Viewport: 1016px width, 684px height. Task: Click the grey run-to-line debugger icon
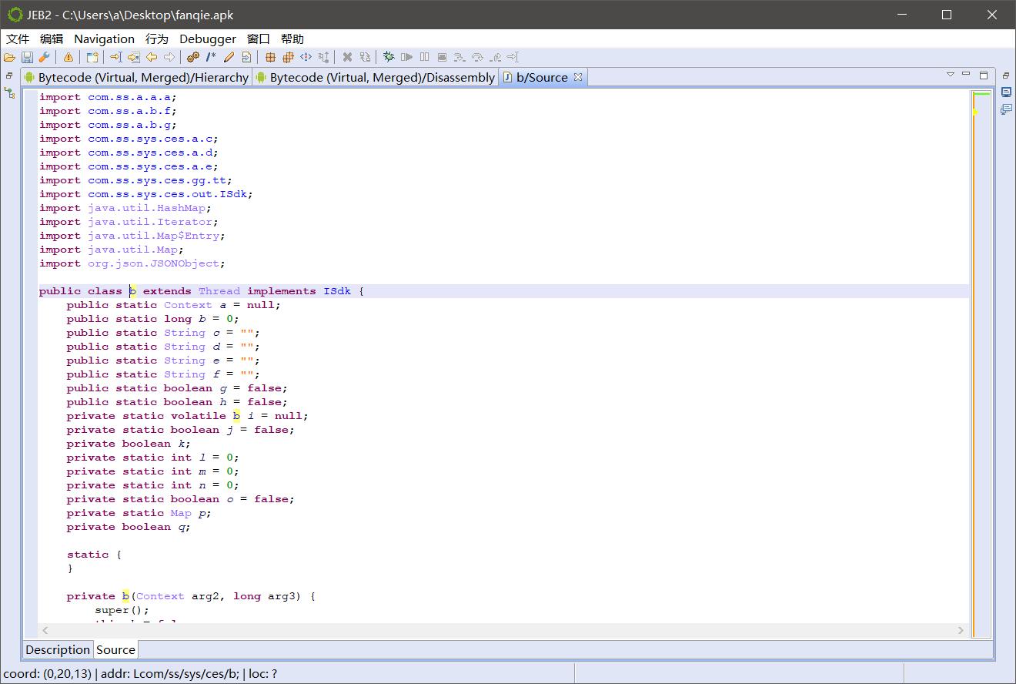tap(513, 57)
